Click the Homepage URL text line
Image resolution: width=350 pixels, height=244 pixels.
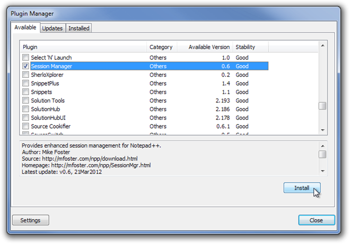point(86,165)
